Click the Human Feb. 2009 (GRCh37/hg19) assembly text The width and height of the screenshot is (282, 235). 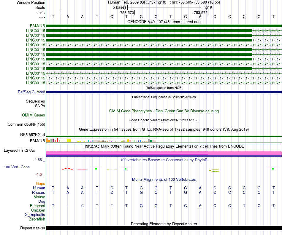coord(137,2)
